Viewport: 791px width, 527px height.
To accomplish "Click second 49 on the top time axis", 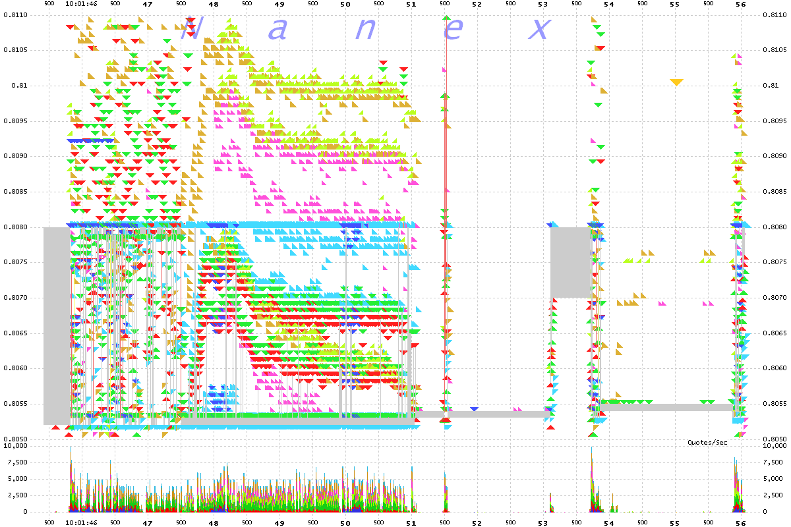I will [x=279, y=4].
